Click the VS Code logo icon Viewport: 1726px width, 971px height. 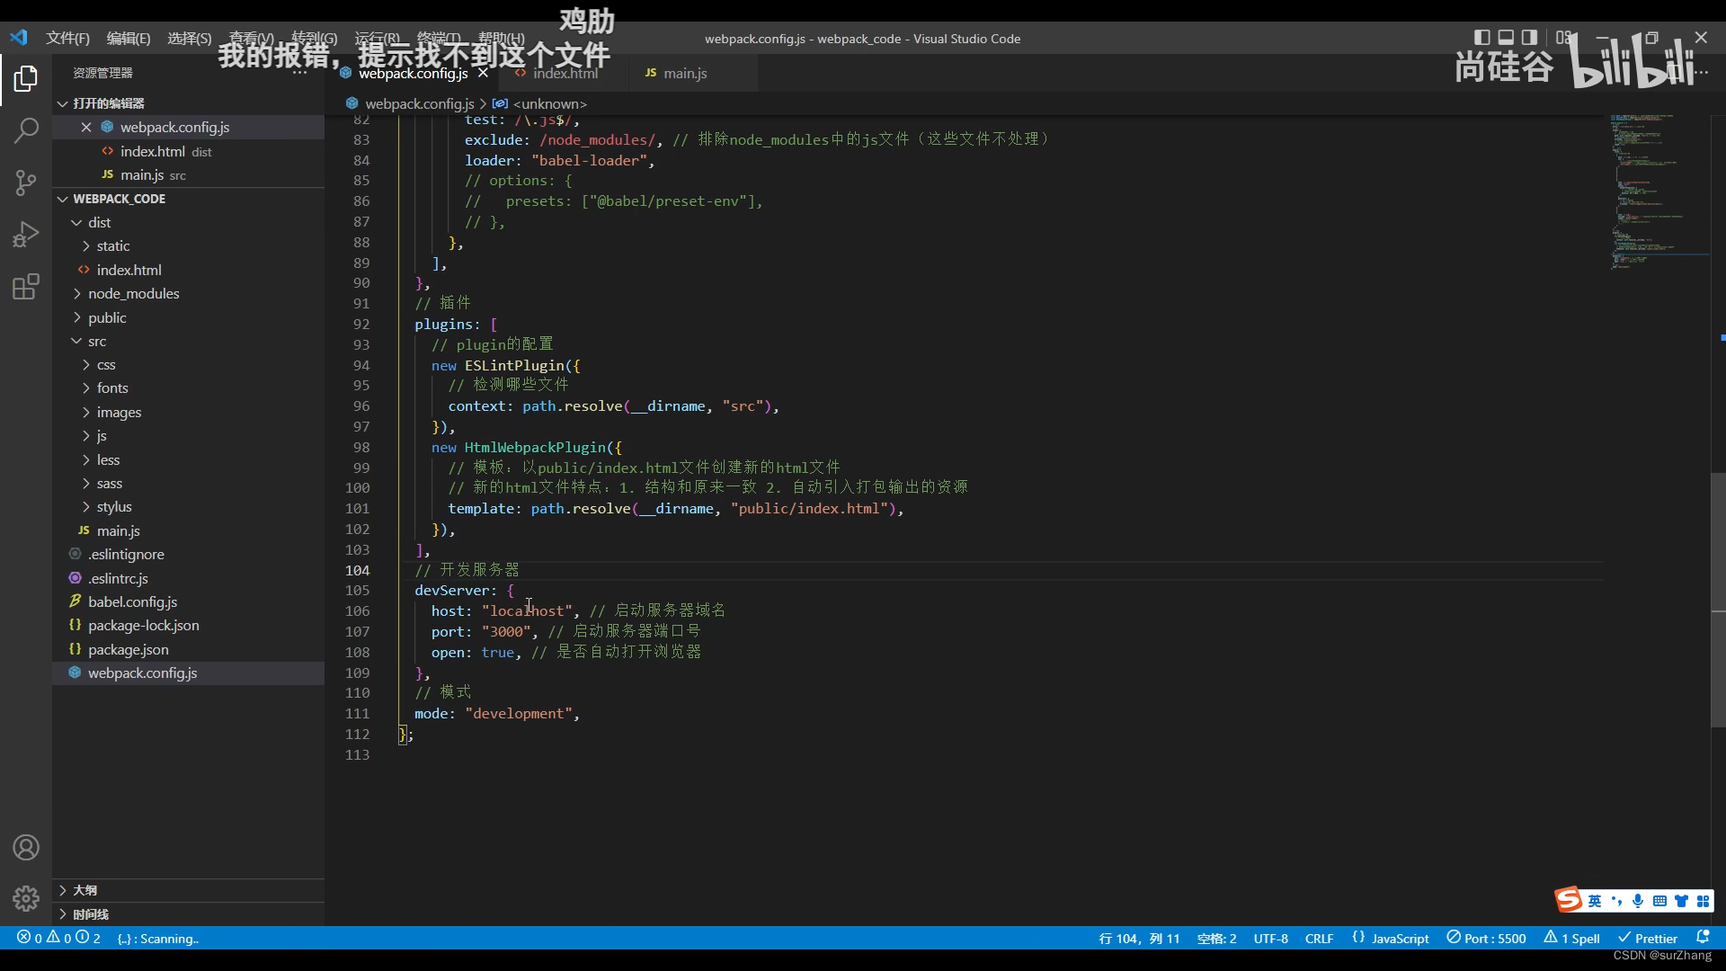tap(19, 38)
